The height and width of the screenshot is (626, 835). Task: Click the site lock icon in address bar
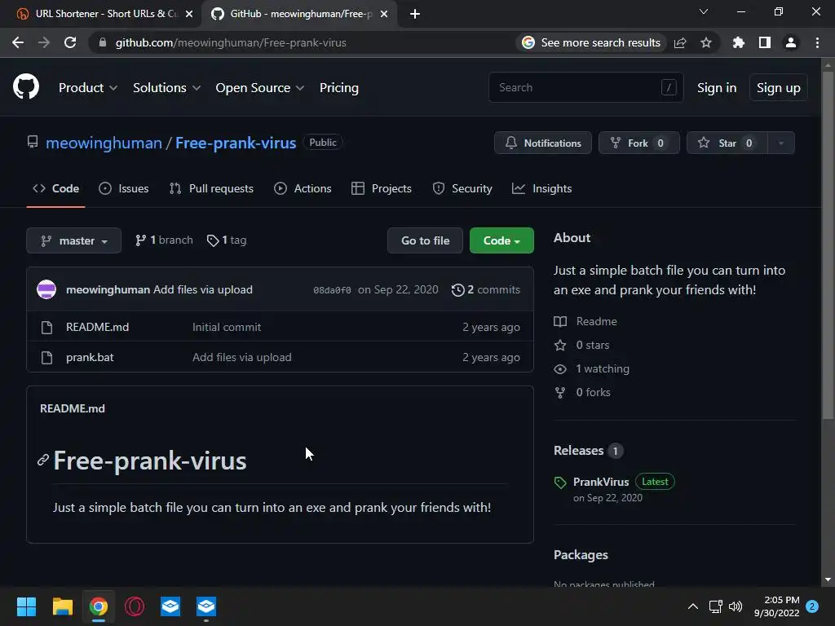(103, 42)
